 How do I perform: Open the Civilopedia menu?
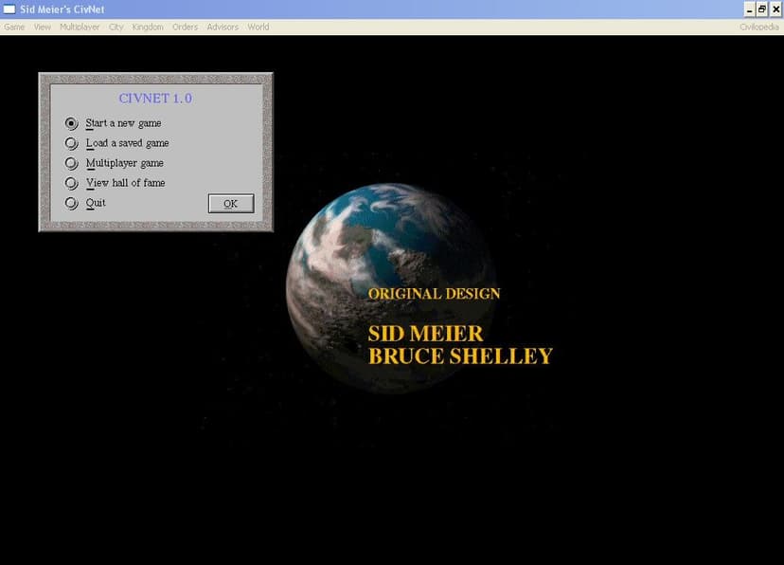(x=759, y=27)
